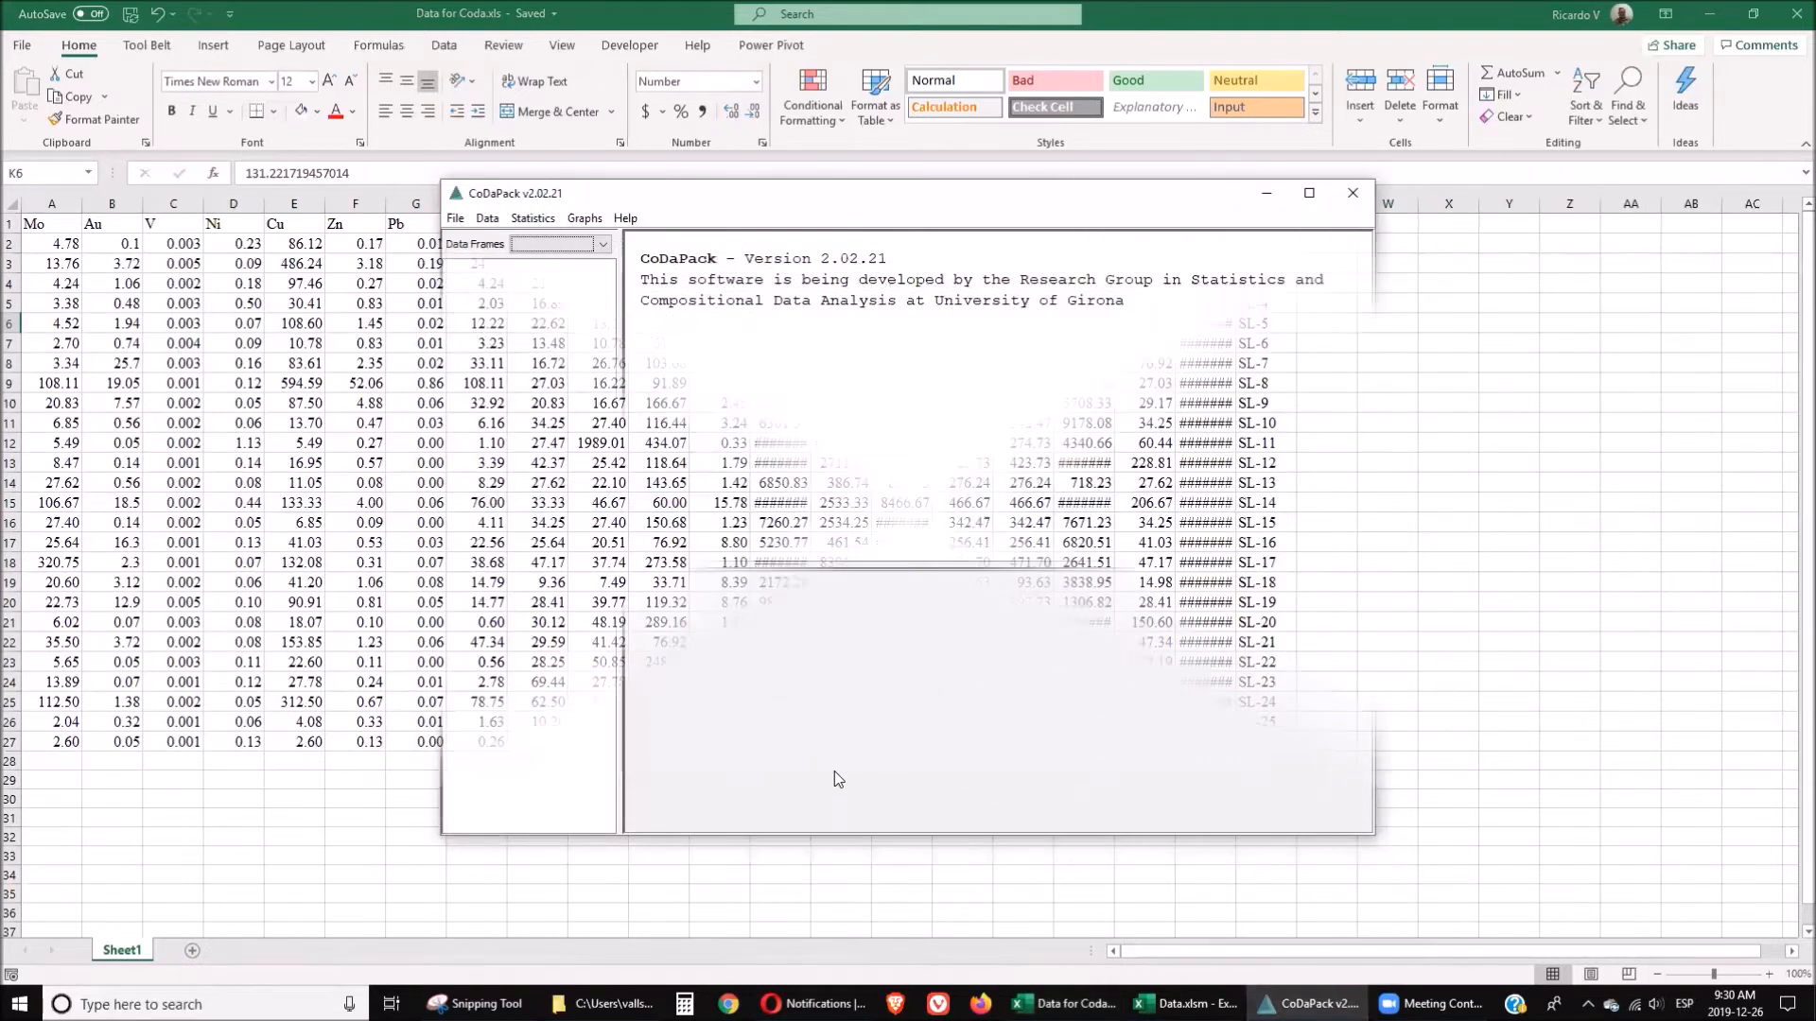Screen dimensions: 1816x1021
Task: Click the Underline formatting icon
Action: [213, 112]
